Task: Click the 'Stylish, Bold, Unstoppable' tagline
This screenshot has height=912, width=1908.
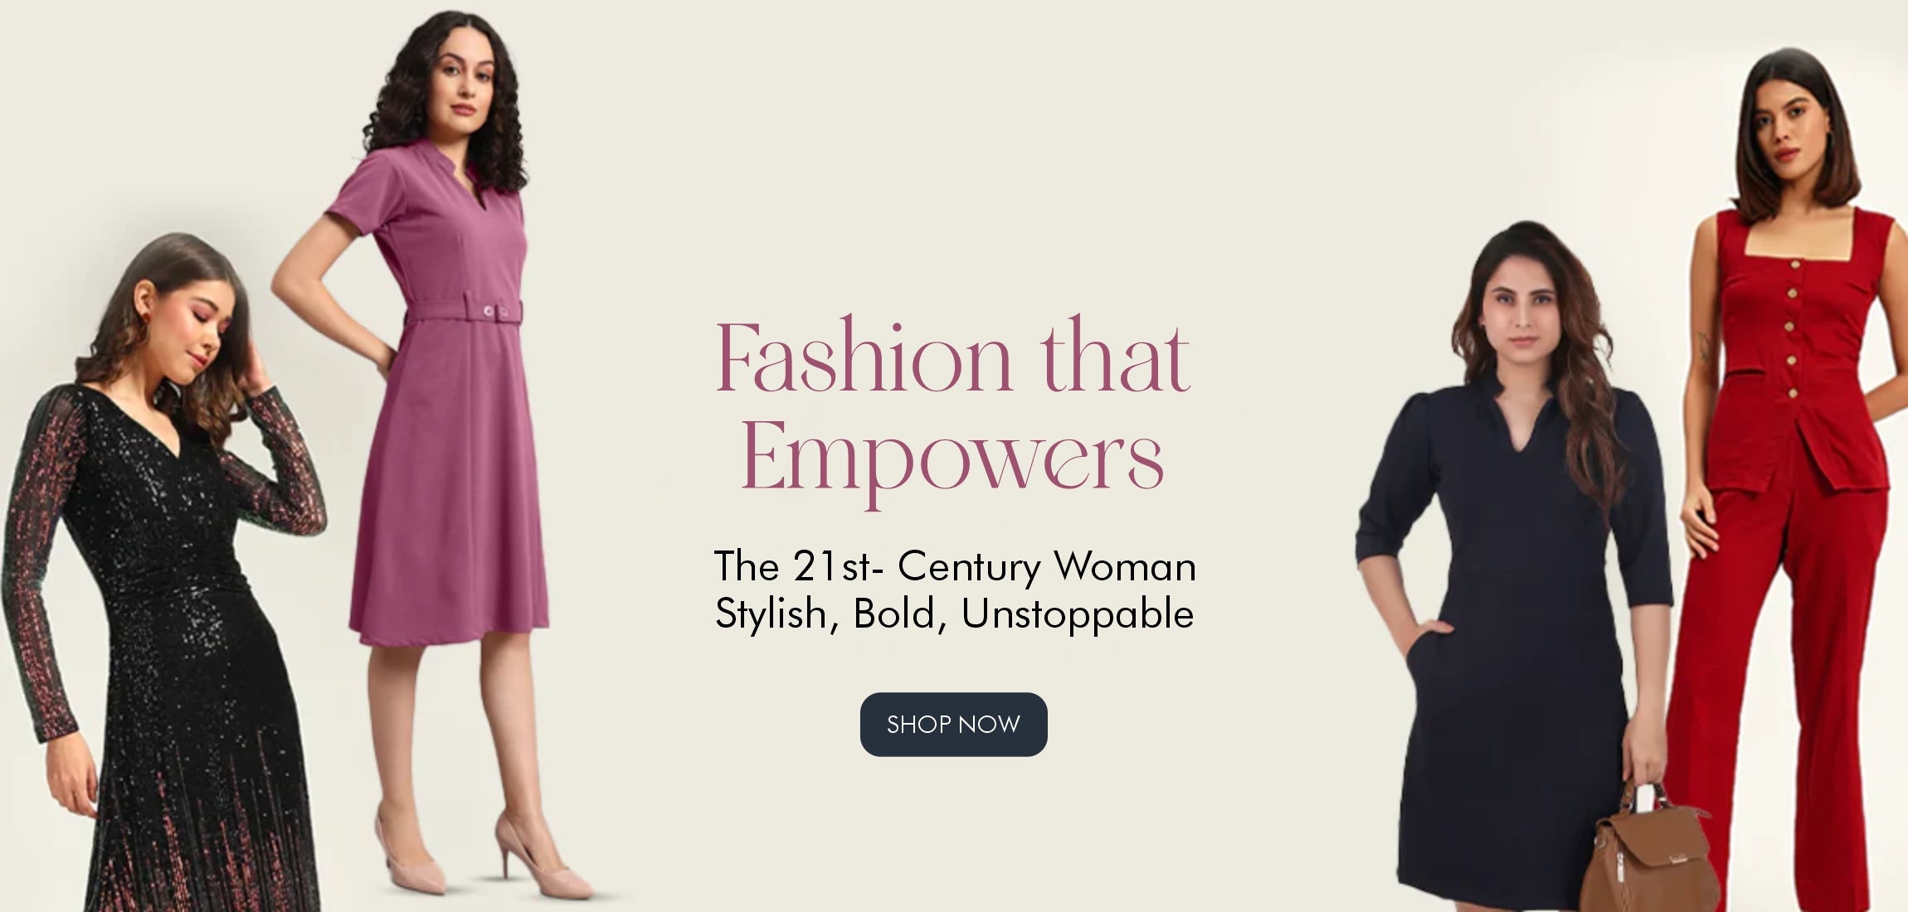Action: pos(954,614)
